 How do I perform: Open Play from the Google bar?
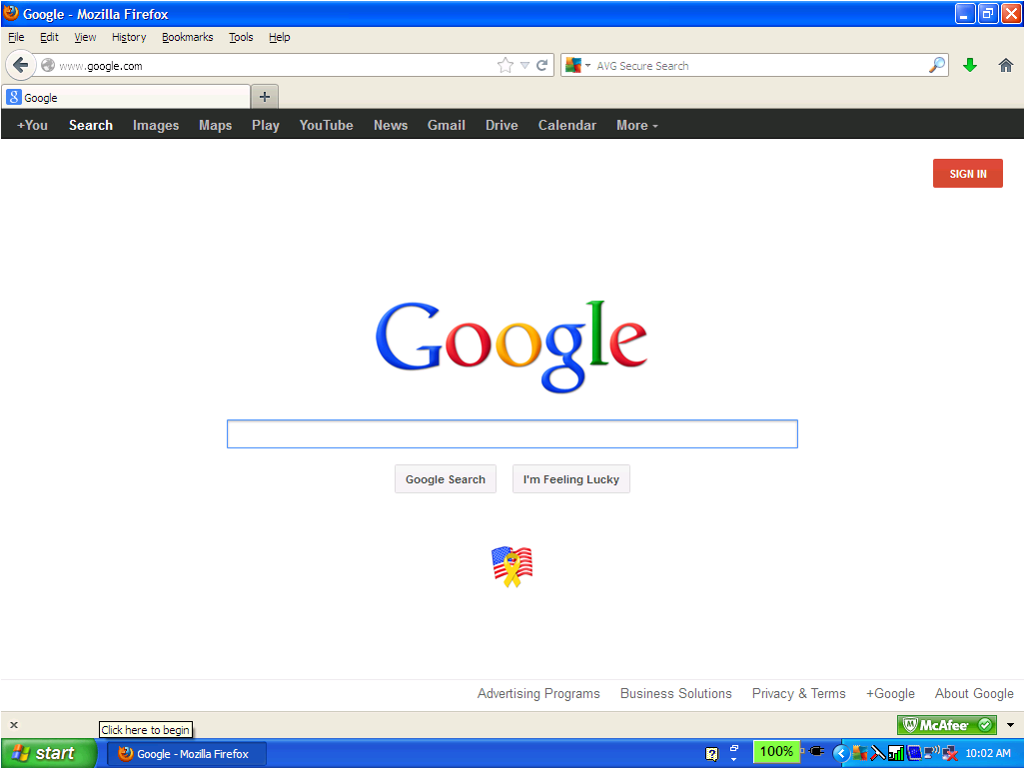(266, 125)
